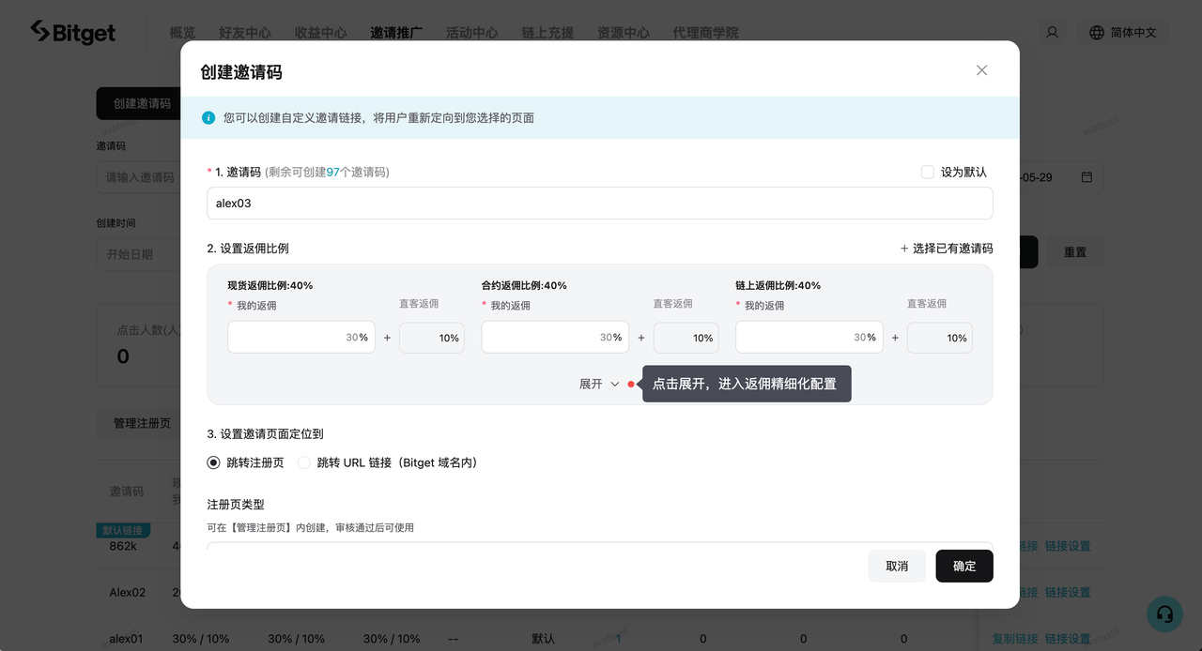Screen dimensions: 1202x651
Task: Click the blue info icon in banner
Action: tap(208, 118)
